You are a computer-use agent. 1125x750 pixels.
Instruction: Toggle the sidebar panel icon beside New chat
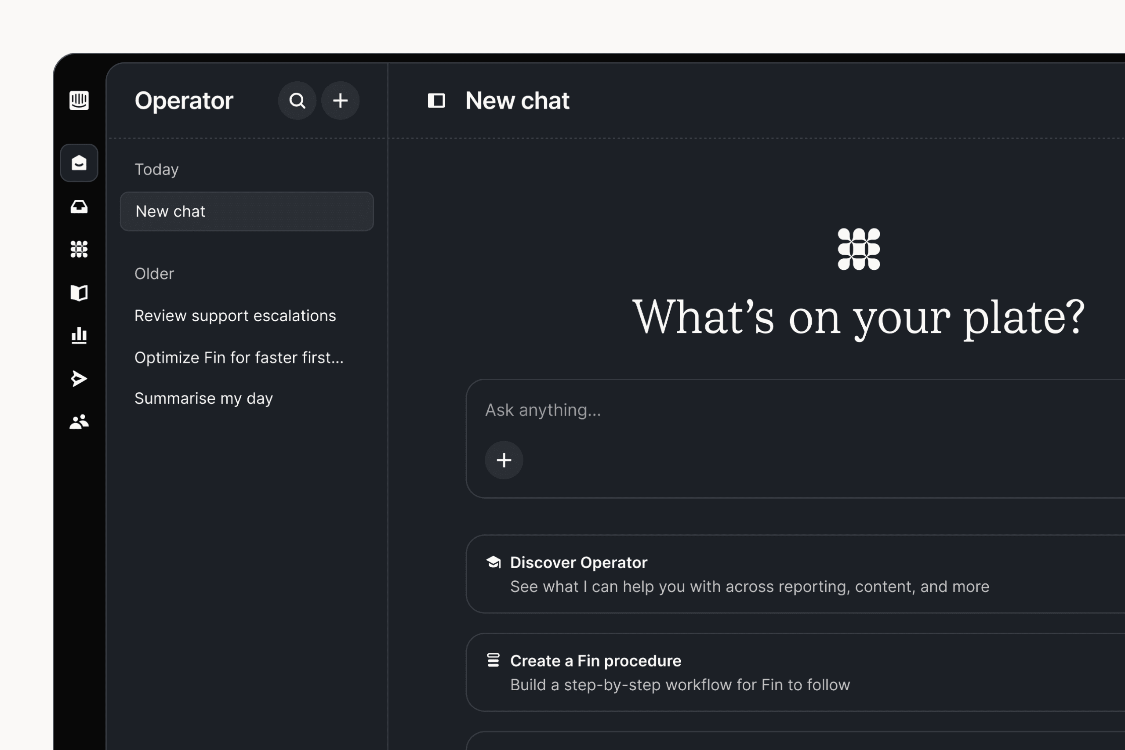click(436, 101)
